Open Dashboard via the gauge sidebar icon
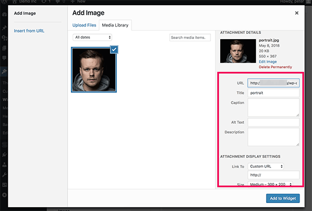The width and height of the screenshot is (312, 211). [4, 14]
